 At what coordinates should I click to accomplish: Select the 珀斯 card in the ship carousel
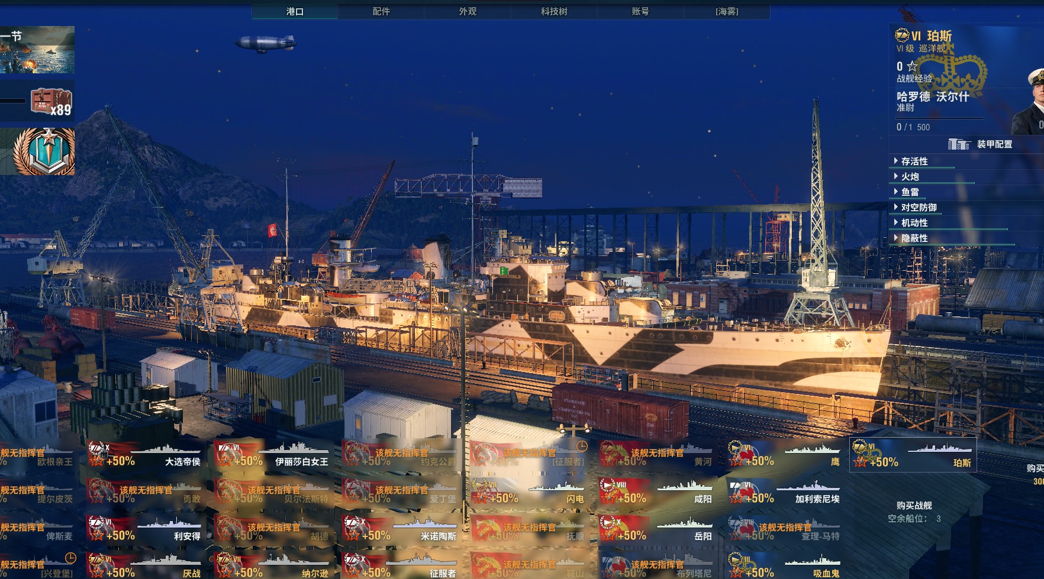point(913,455)
